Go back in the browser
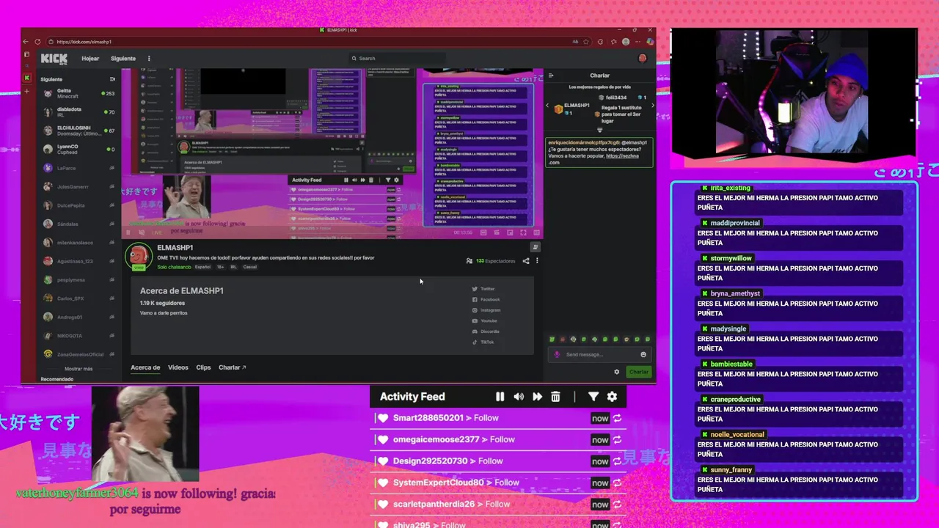 pos(26,42)
